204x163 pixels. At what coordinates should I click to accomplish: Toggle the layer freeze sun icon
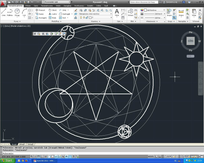tap(84, 18)
